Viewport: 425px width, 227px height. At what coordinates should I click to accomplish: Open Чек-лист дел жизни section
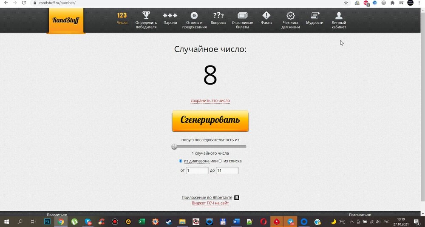tap(291, 20)
